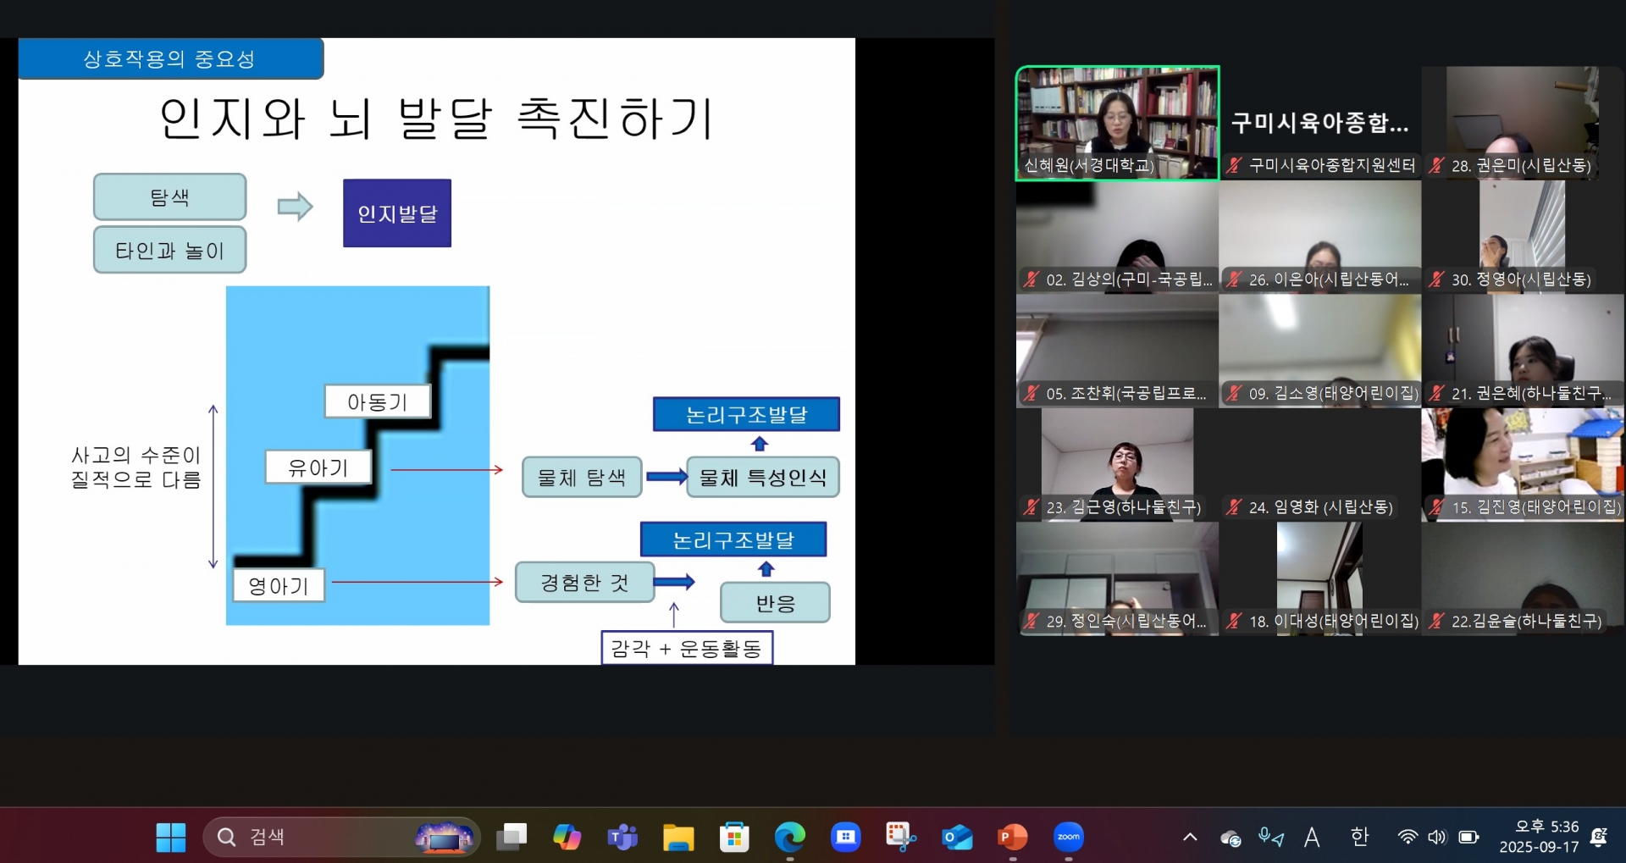Click the volume speaker icon
This screenshot has width=1626, height=863.
point(1437,837)
